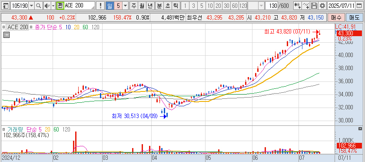Viewport: 365px width, 162px height.
Task: Click the green 60 moving average label
Action: 86,27
